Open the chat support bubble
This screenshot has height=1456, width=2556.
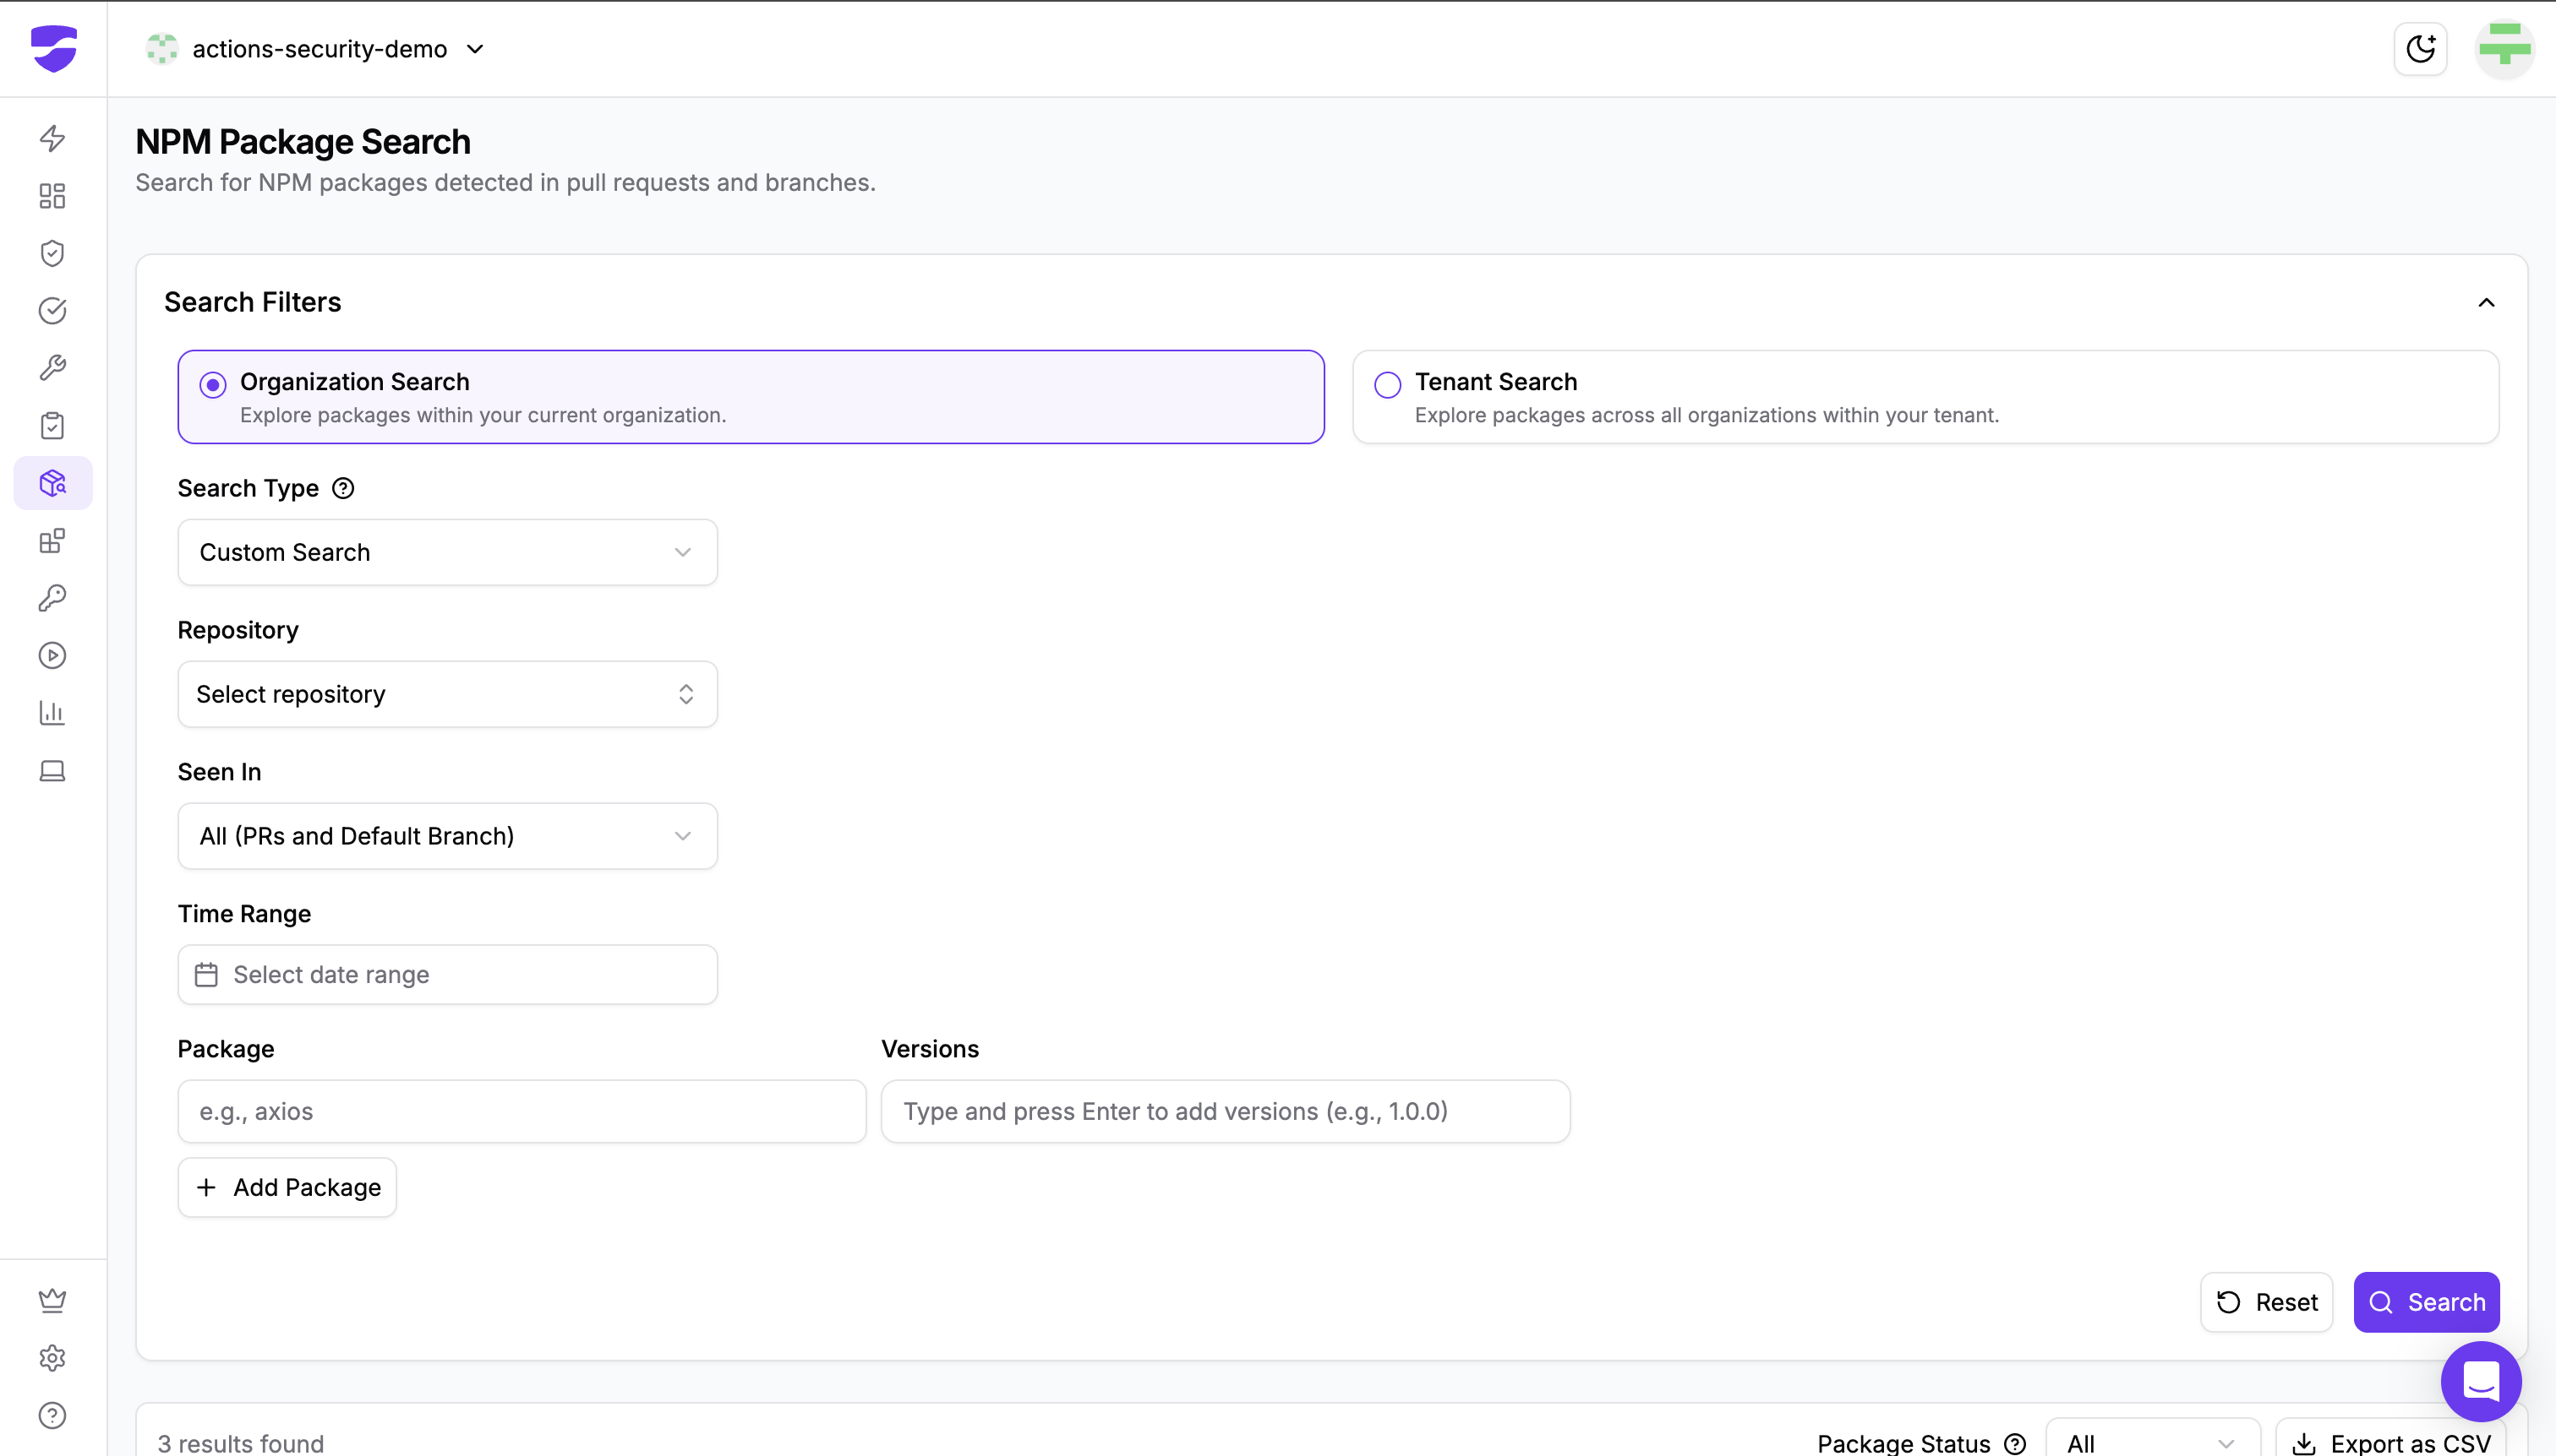2480,1382
